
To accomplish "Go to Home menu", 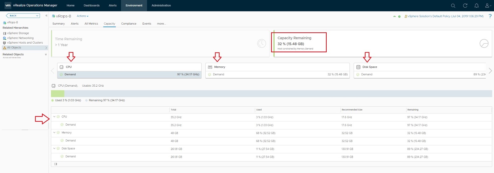I will pyautogui.click(x=70, y=6).
